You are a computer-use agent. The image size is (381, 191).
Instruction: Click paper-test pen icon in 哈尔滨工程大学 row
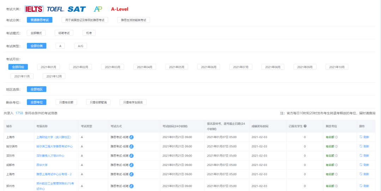click(132, 146)
